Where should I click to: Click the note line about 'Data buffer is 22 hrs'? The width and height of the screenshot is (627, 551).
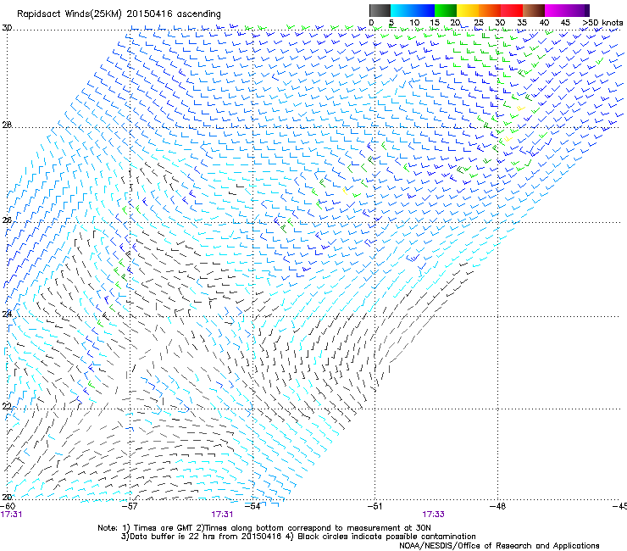[298, 537]
